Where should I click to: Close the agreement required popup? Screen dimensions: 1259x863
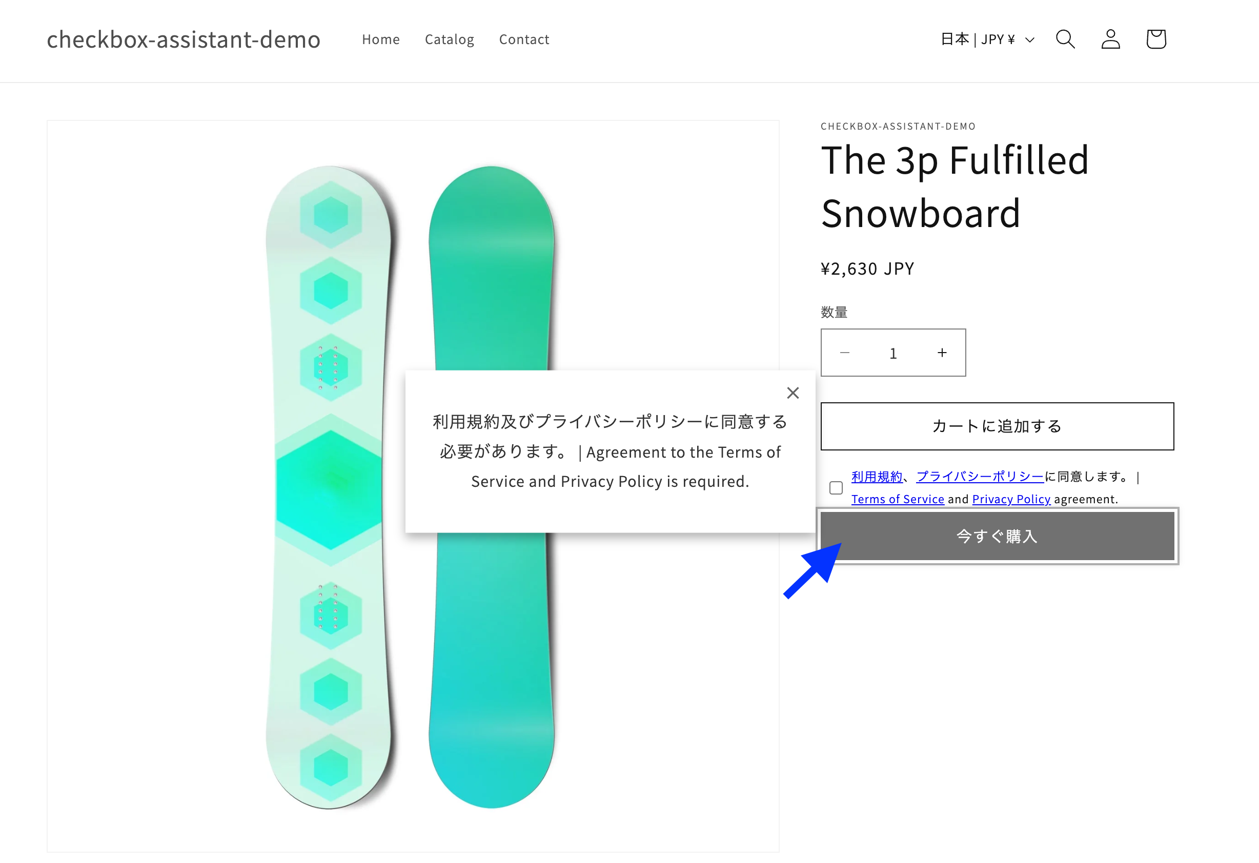pyautogui.click(x=793, y=393)
